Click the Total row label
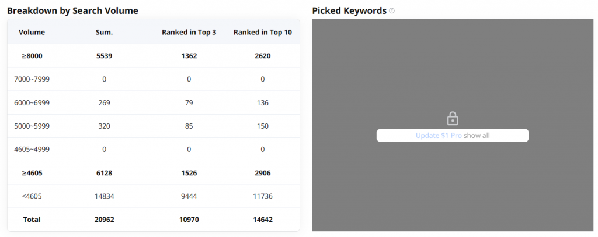598x237 pixels. [x=32, y=220]
